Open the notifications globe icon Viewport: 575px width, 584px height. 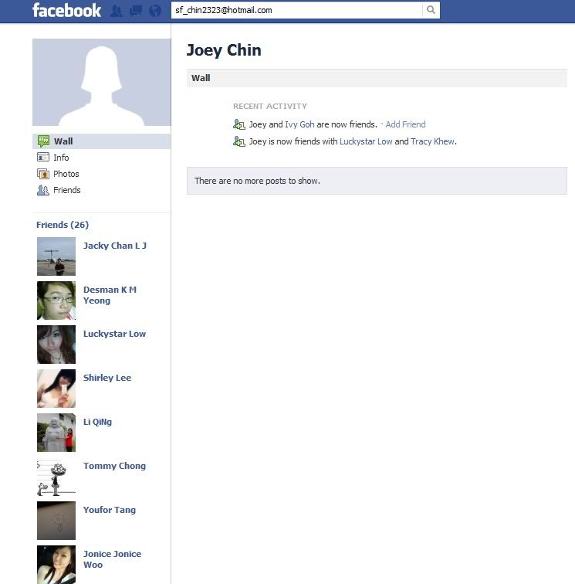point(155,11)
